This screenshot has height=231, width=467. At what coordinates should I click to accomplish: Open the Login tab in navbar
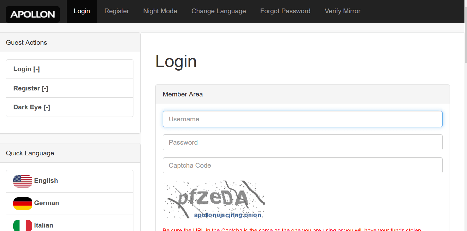pyautogui.click(x=82, y=11)
